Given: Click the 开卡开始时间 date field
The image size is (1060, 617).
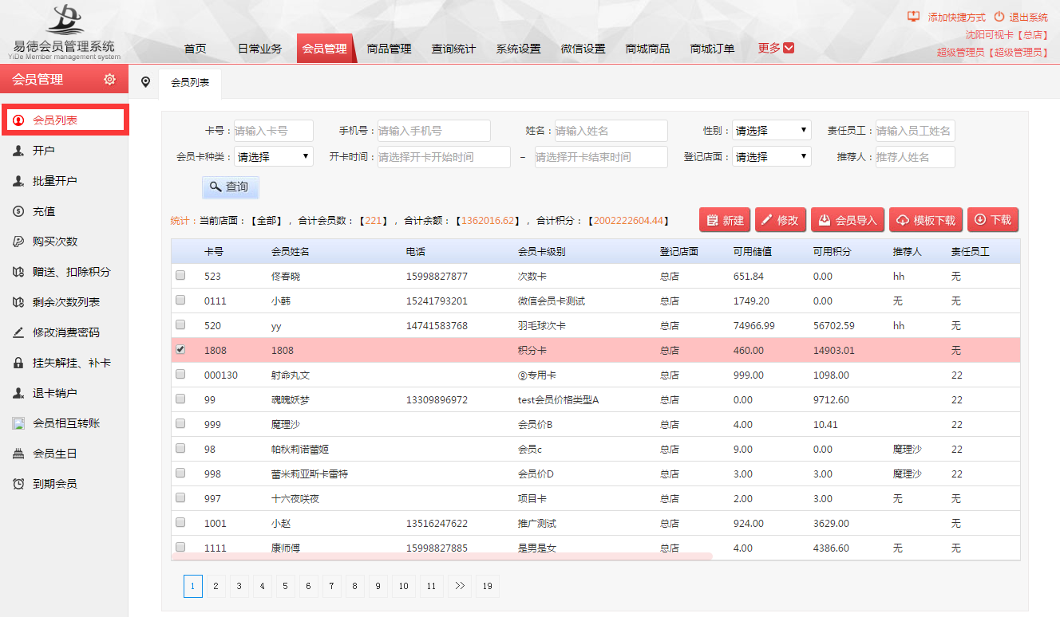Looking at the screenshot, I should [x=444, y=157].
